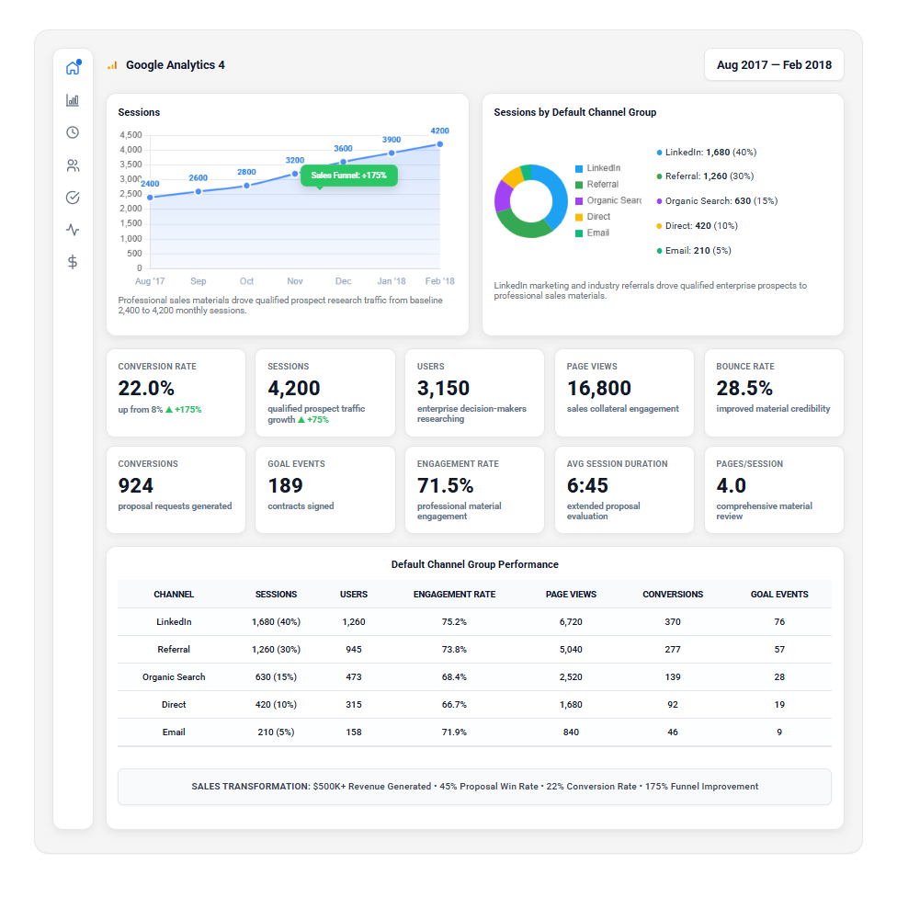Toggle the Referral series in donut chart legend
Viewport: 897px width, 897px height.
602,185
